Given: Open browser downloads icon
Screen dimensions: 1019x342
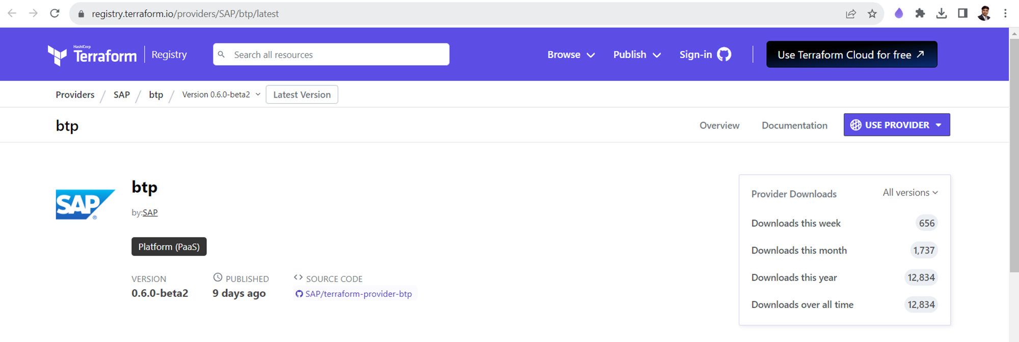Looking at the screenshot, I should coord(941,14).
